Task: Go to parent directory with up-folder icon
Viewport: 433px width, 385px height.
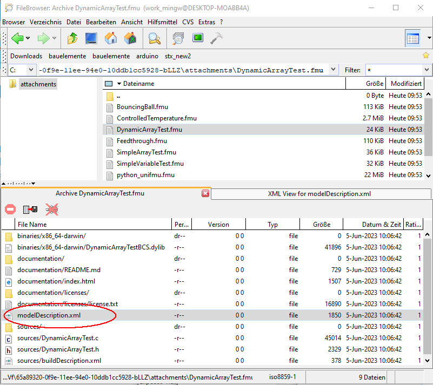Action: coord(72,38)
